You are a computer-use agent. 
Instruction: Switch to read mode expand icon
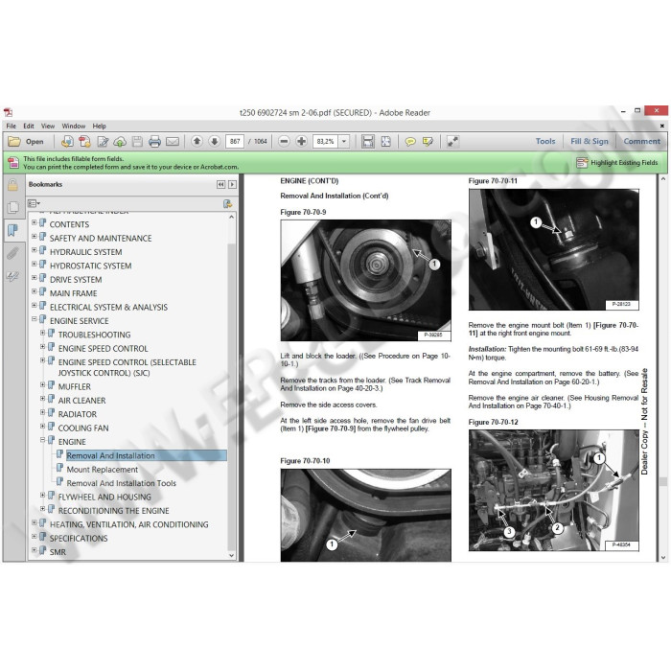(x=452, y=141)
